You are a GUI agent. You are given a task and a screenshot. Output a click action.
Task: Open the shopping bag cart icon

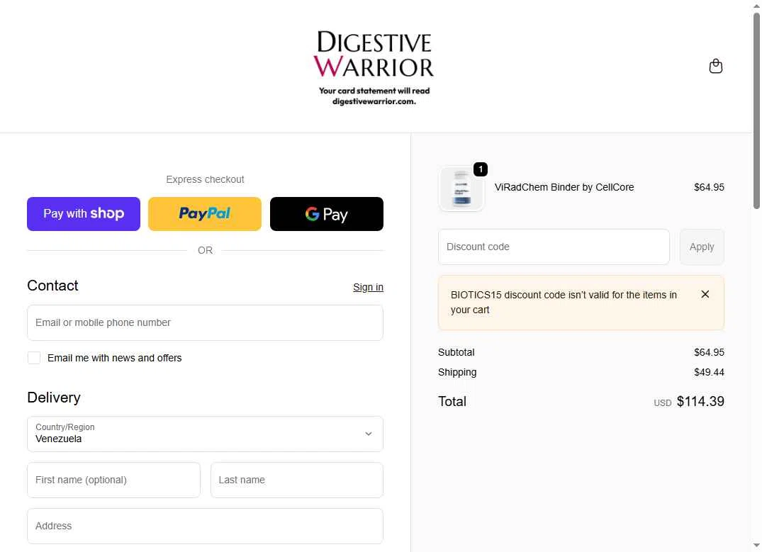715,66
